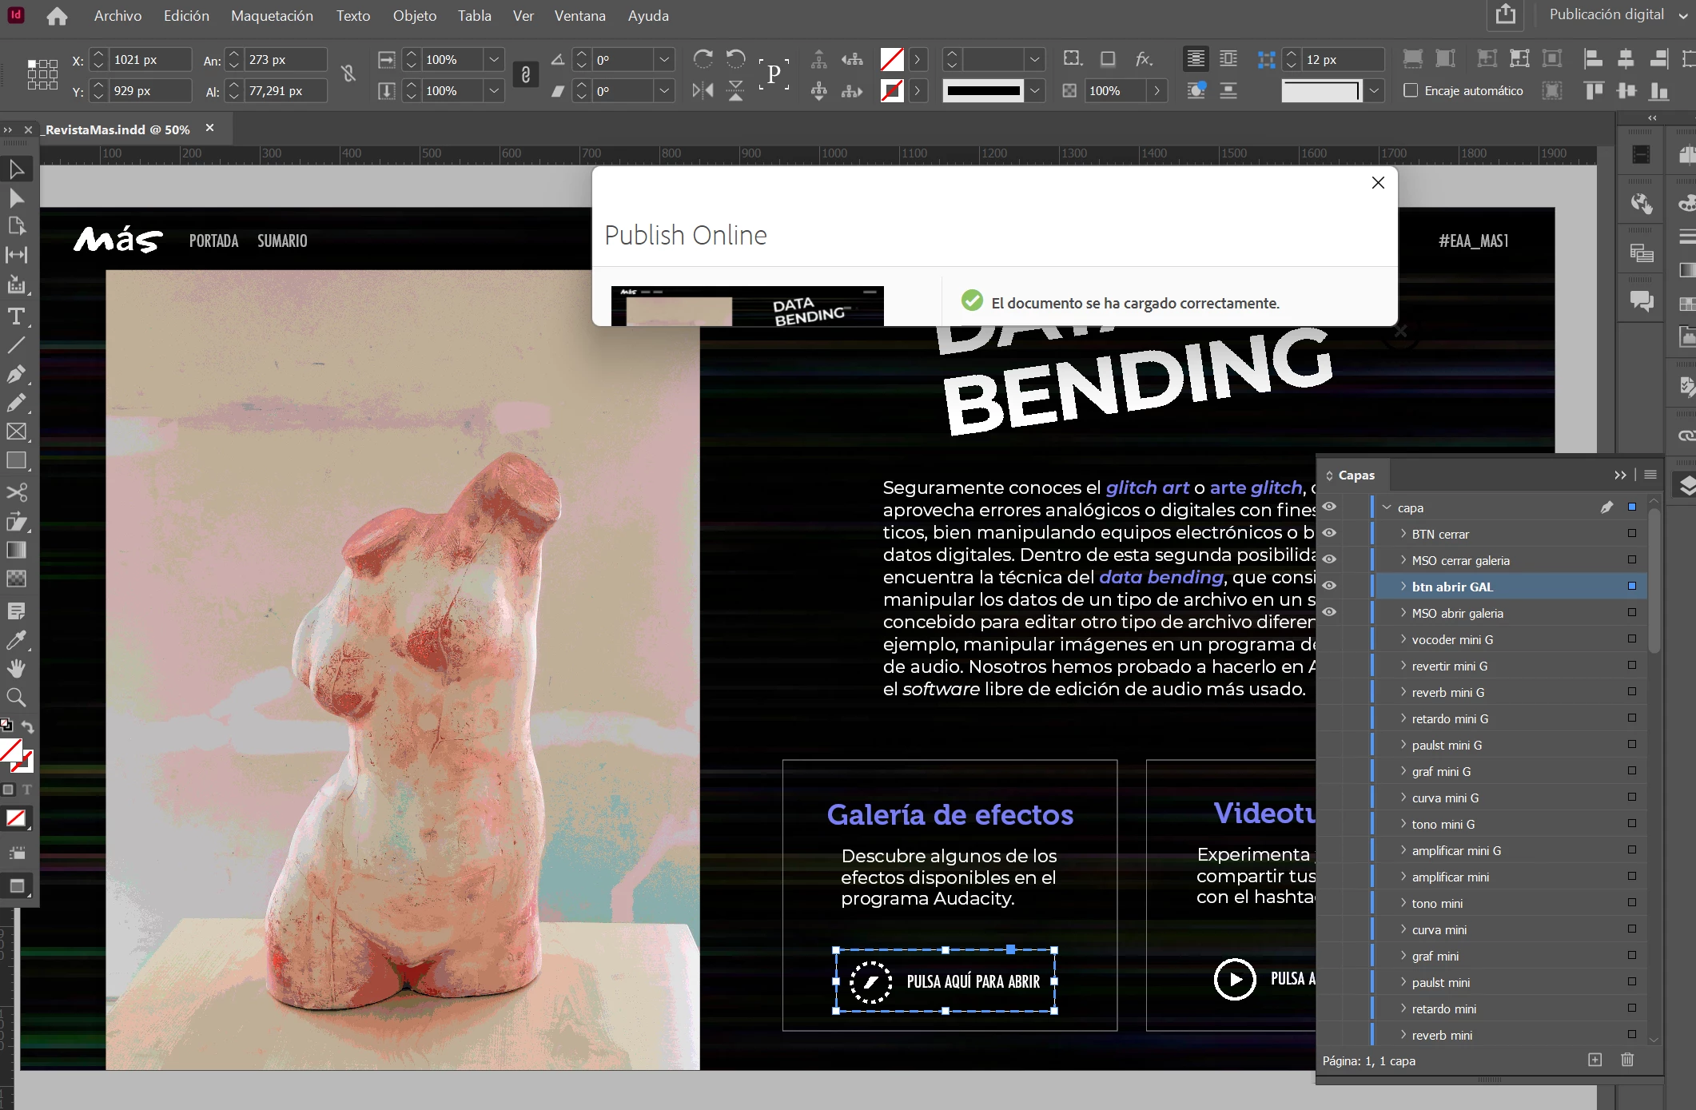Select the Type tool
Image resolution: width=1696 pixels, height=1110 pixels.
(x=16, y=316)
